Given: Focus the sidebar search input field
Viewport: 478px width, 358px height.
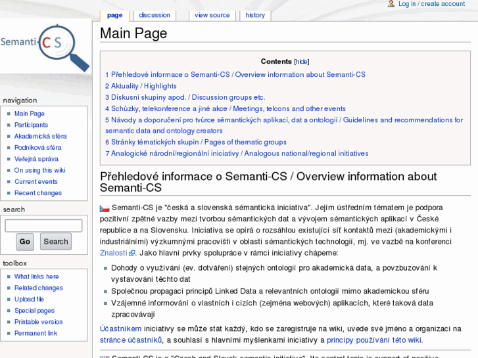Looking at the screenshot, I should (43, 226).
